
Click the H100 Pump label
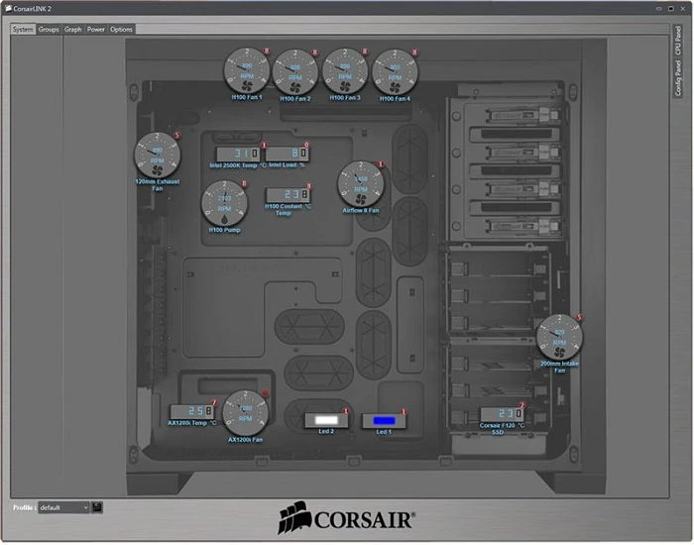(x=224, y=230)
